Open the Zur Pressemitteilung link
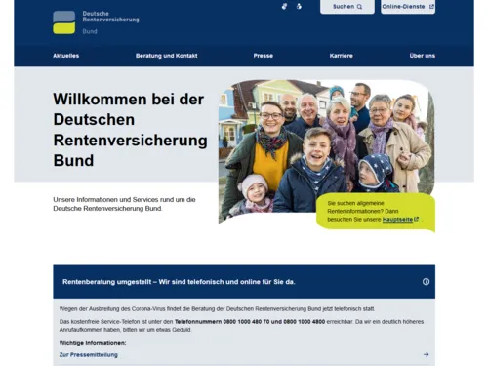 coord(89,355)
